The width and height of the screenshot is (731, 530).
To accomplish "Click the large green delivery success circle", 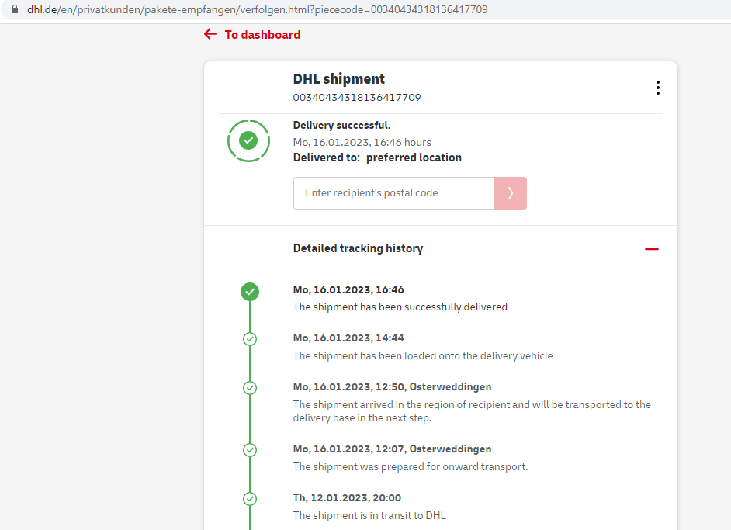I will click(248, 140).
